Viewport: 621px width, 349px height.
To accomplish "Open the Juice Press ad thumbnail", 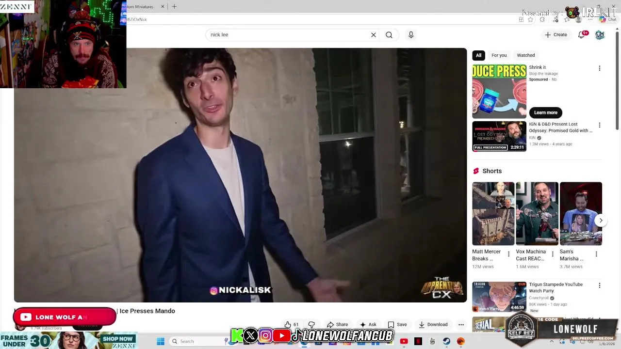I will click(499, 91).
